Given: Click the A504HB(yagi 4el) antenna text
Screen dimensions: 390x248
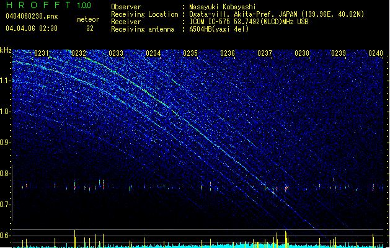Looking at the screenshot, I should click(219, 29).
